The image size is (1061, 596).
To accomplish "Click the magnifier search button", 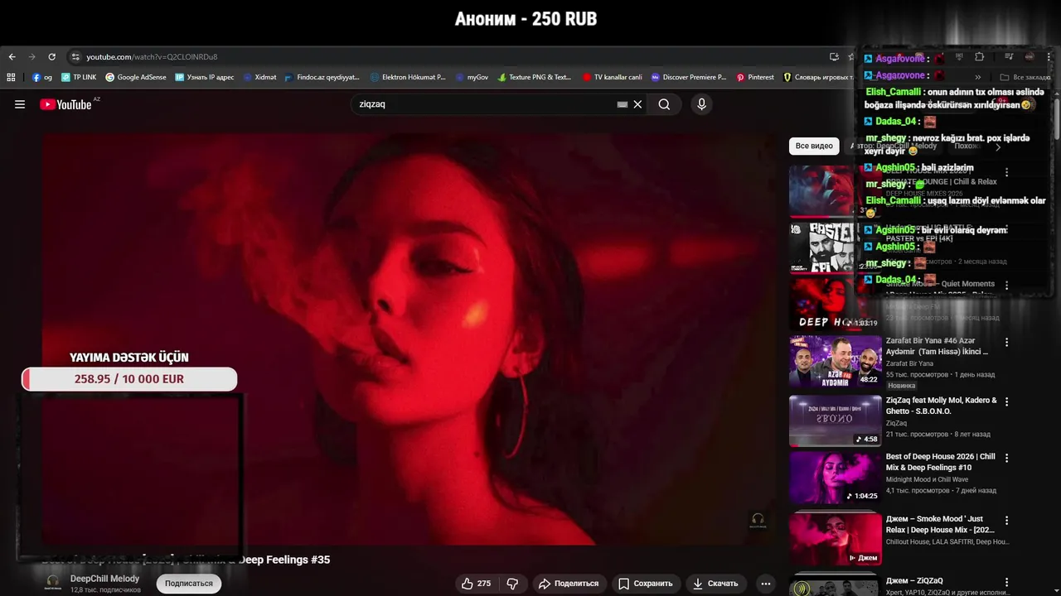I will coord(664,104).
